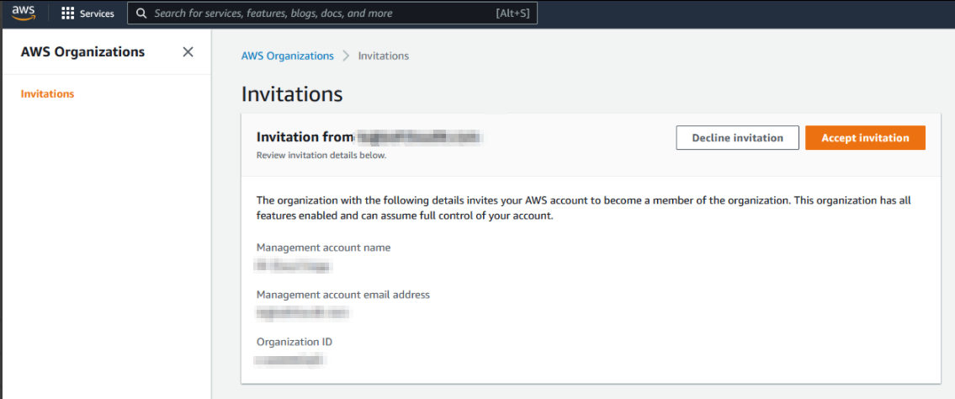
Task: Click the blurred management account name value
Action: tap(294, 266)
